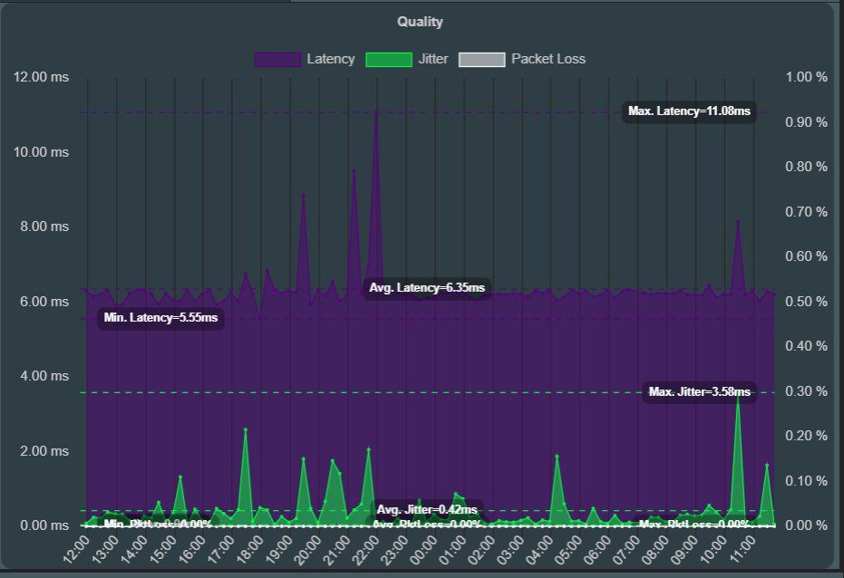Viewport: 844px width, 578px height.
Task: Toggle the green Jitter legend swatch
Action: (388, 59)
